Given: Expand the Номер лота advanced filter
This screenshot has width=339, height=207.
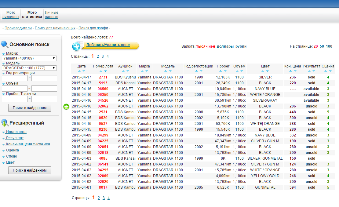Looking at the screenshot, I should point(16,132).
